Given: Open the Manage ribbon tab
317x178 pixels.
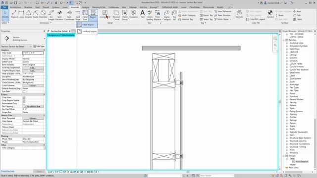Looking at the screenshot, I should (x=133, y=7).
